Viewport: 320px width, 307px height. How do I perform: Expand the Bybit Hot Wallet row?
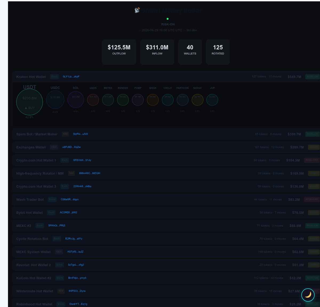(166, 212)
